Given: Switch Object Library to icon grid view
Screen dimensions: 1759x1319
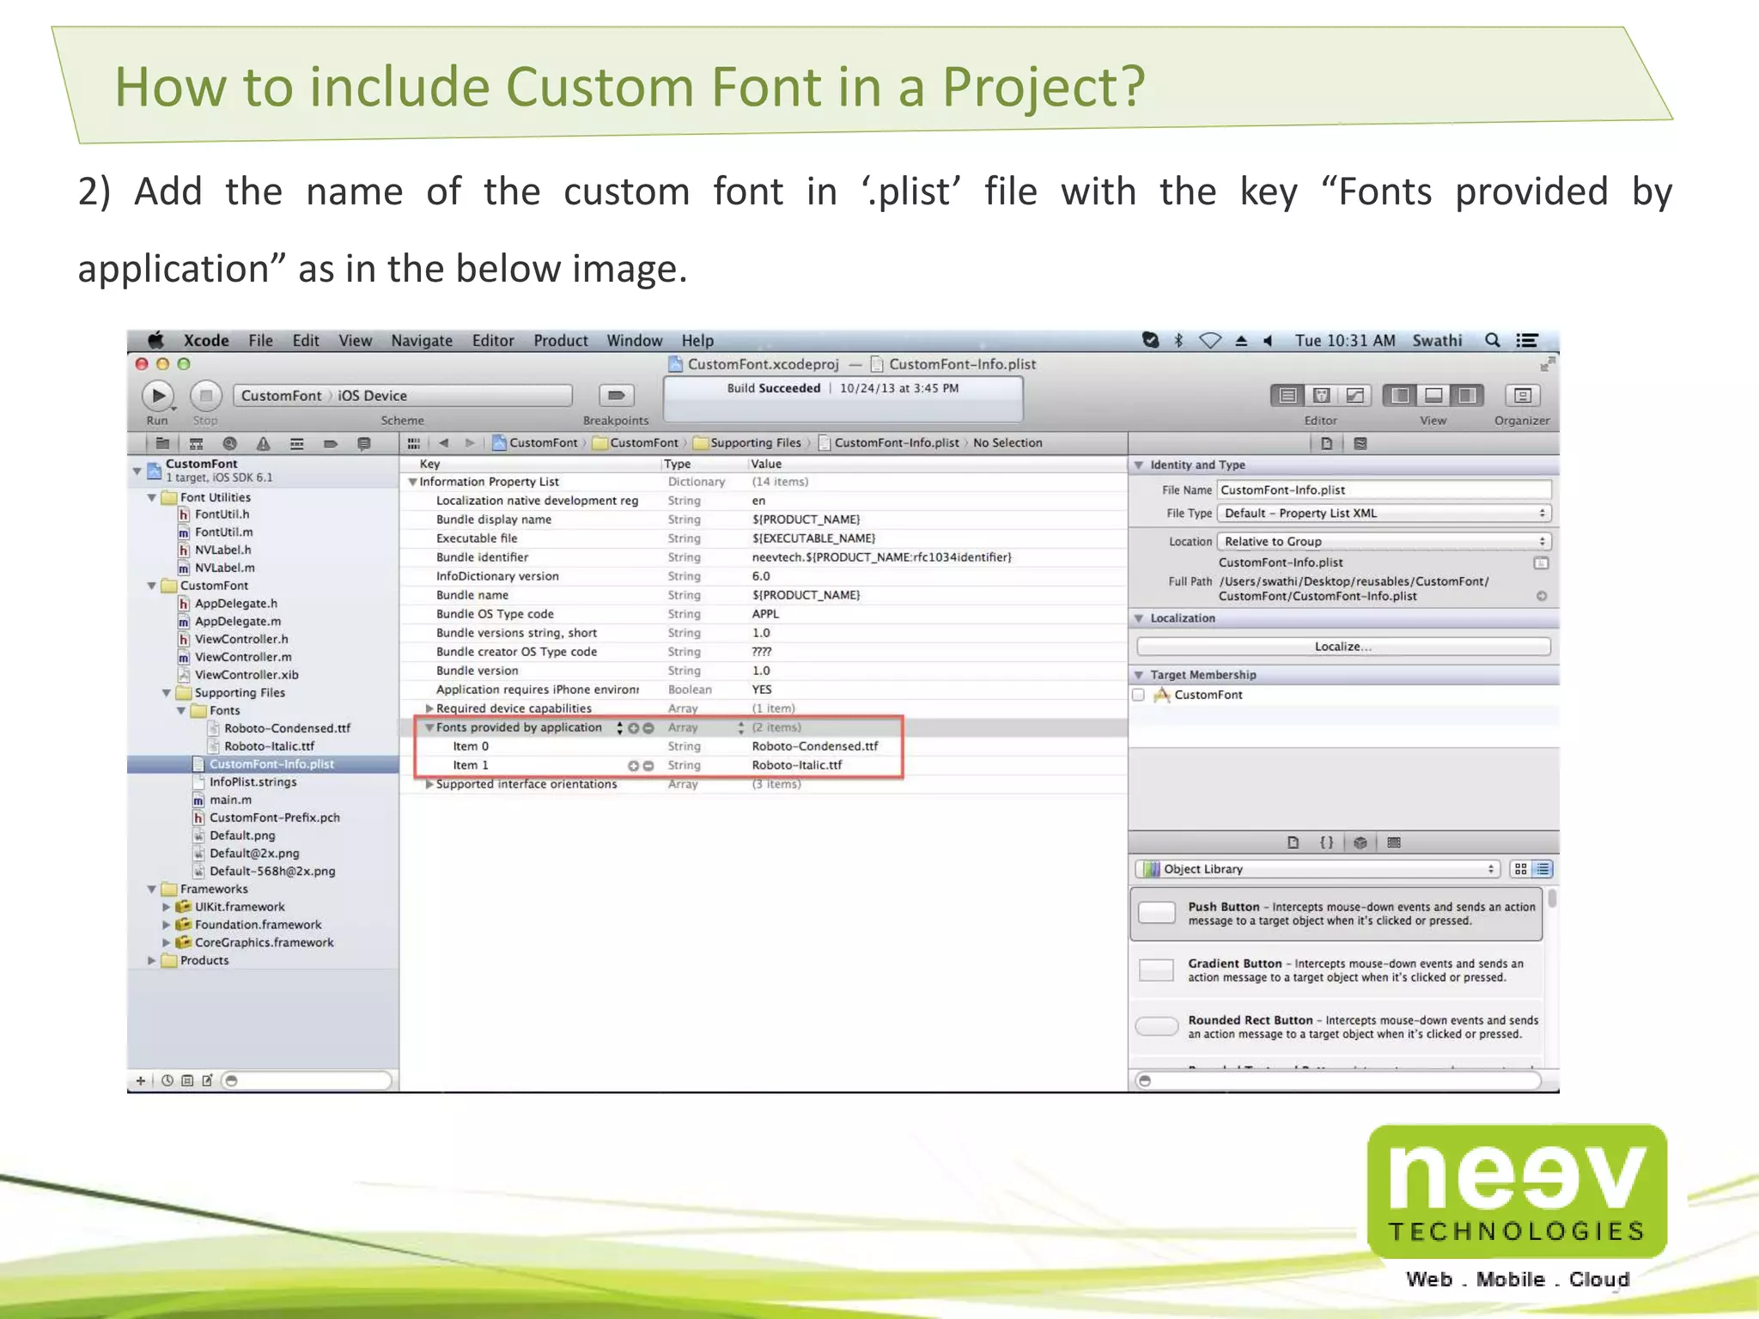Looking at the screenshot, I should [1520, 869].
